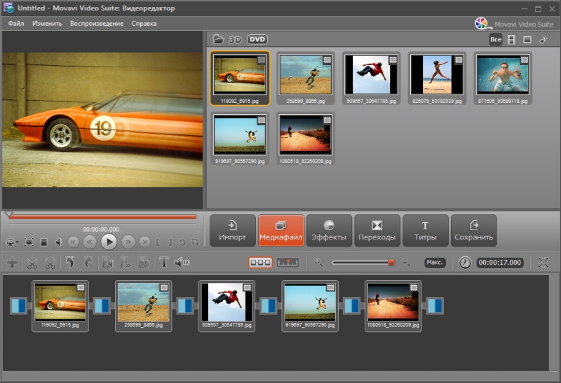
Task: Click the clock duration icon
Action: point(465,263)
